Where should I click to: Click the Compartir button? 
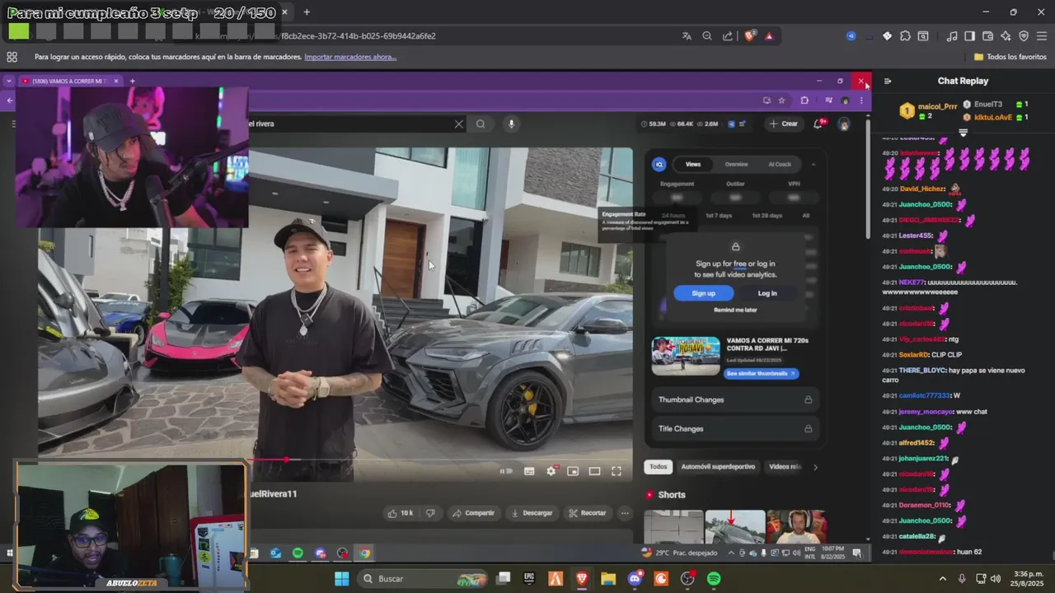473,513
